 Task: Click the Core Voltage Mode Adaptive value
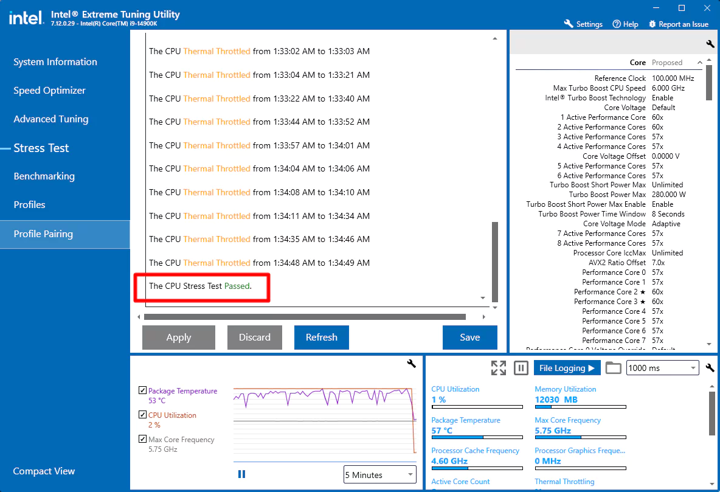coord(666,224)
